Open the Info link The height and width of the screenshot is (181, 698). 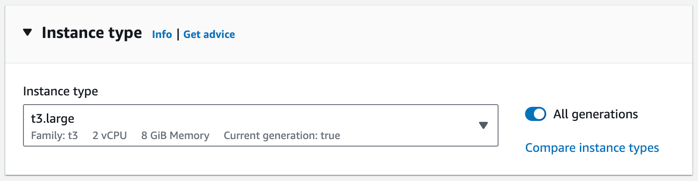tap(162, 34)
